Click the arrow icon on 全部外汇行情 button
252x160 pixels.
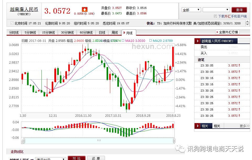217,32
